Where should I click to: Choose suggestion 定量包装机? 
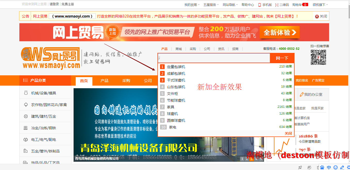(x=226, y=67)
